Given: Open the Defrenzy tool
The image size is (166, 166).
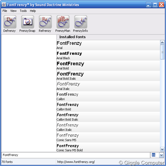Looking at the screenshot, I should (x=10, y=24).
